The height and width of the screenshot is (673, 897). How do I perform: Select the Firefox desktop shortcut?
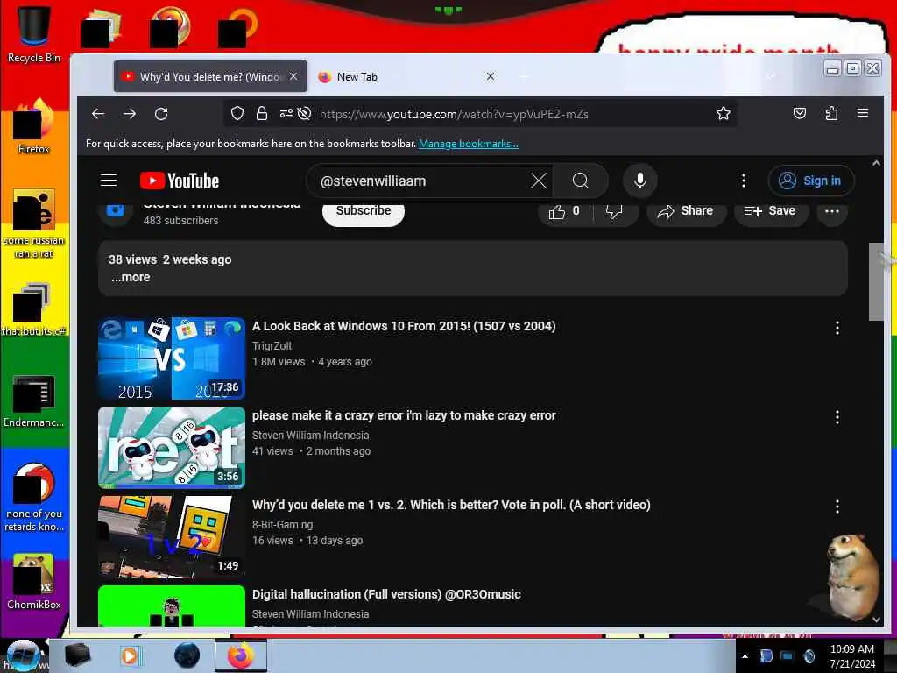34,127
